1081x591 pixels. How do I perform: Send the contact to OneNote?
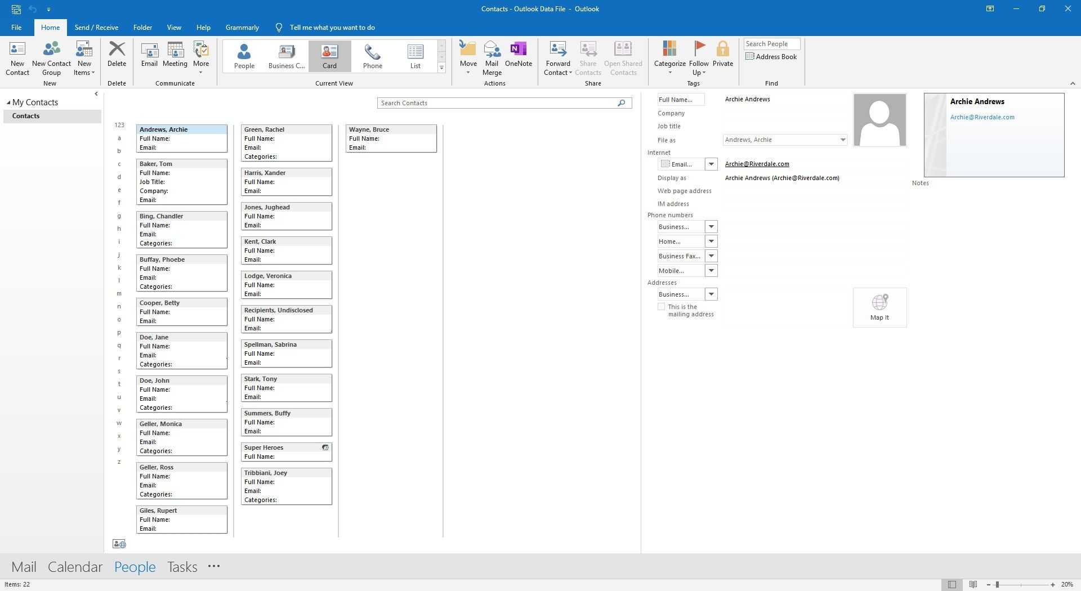[x=518, y=54]
